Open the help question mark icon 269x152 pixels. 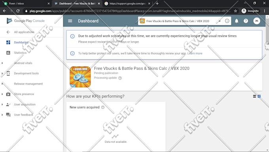pos(246,21)
